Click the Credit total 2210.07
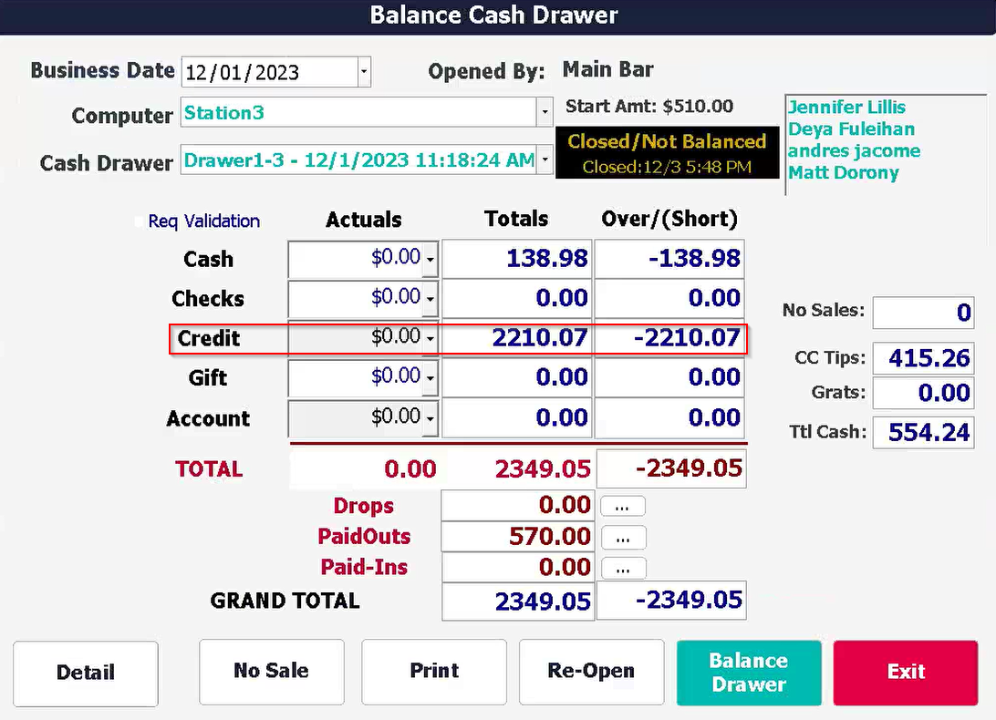This screenshot has height=720, width=996. tap(517, 338)
